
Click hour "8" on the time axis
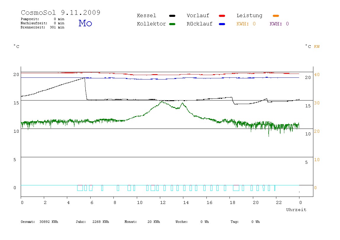[x=115, y=202]
